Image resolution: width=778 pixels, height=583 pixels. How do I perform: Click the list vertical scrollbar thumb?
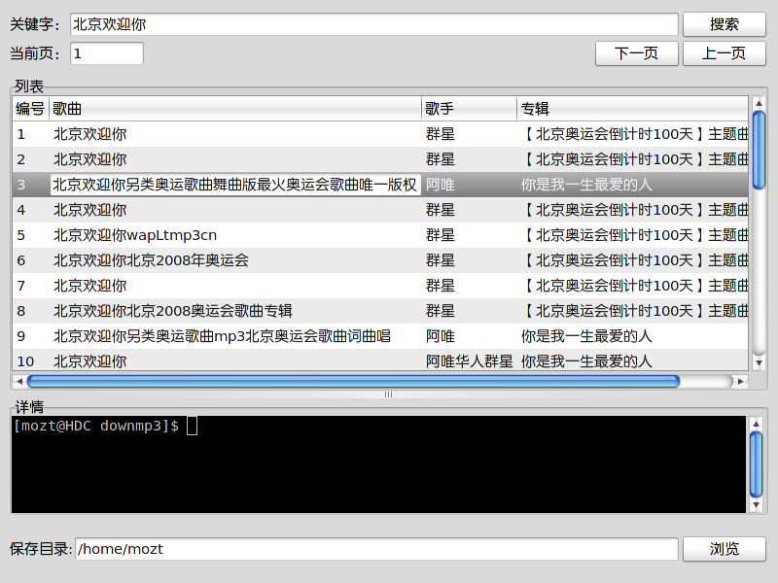coord(759,151)
